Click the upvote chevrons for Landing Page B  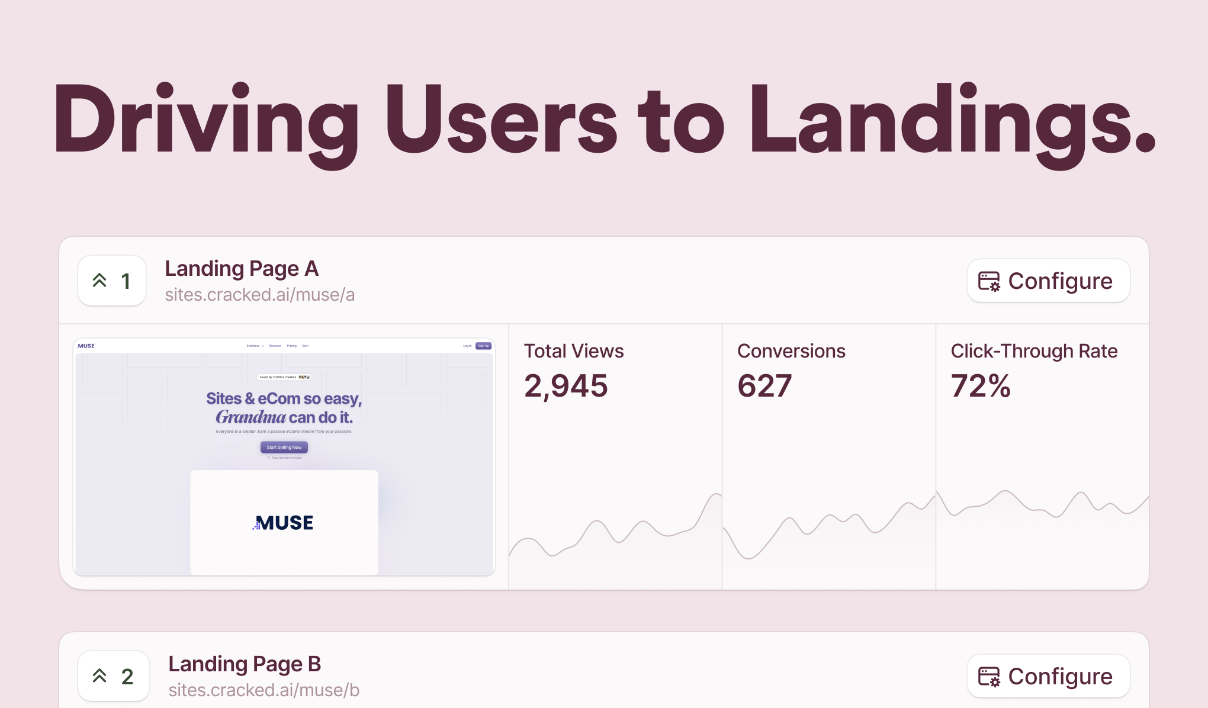point(99,676)
